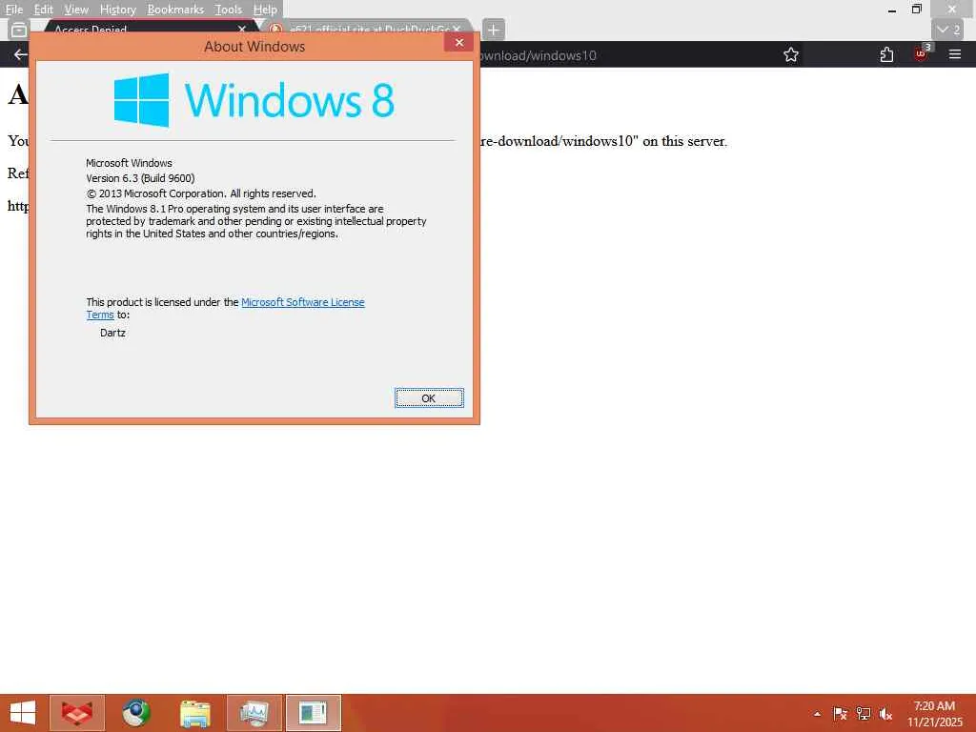The width and height of the screenshot is (976, 732).
Task: Open the Edit menu in the browser
Action: point(43,10)
